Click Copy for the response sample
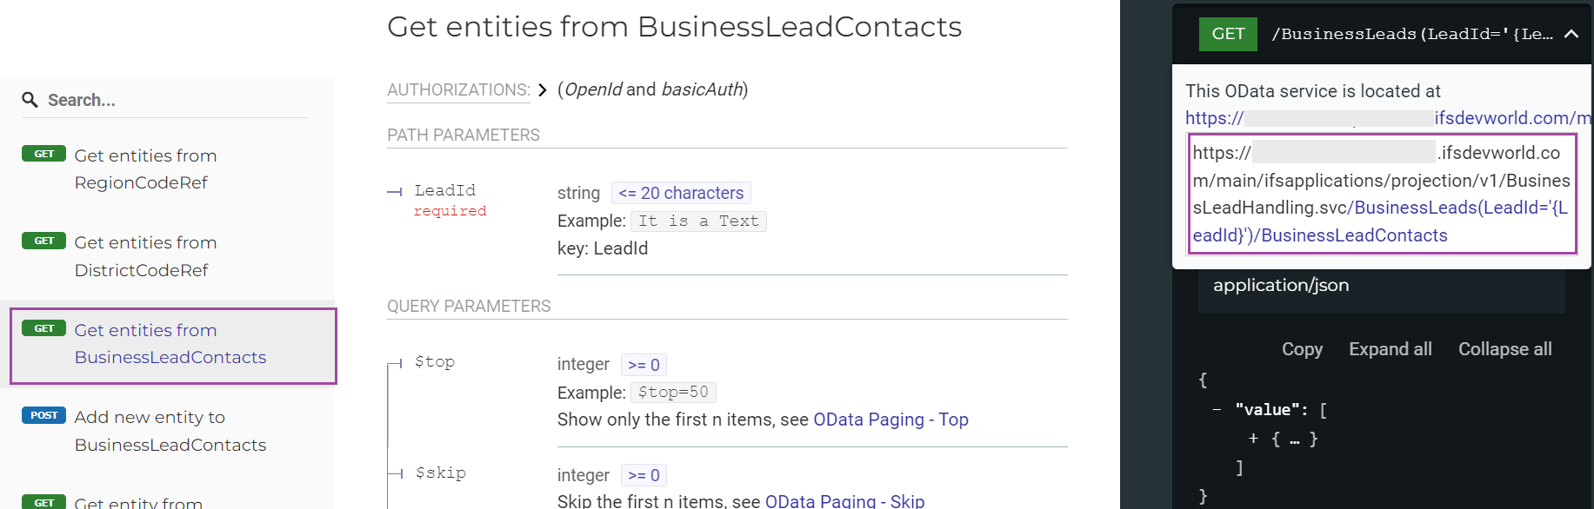 1302,349
